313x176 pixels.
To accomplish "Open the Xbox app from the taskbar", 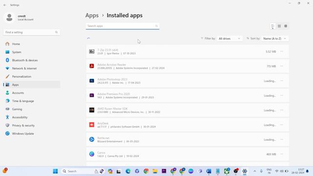I will click(x=227, y=171).
